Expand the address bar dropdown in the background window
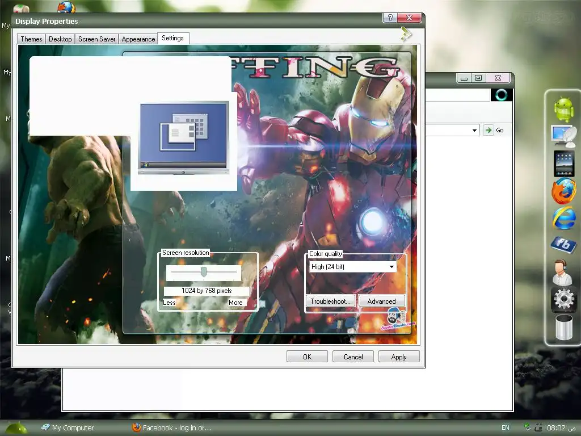Image resolution: width=581 pixels, height=436 pixels. pyautogui.click(x=474, y=130)
